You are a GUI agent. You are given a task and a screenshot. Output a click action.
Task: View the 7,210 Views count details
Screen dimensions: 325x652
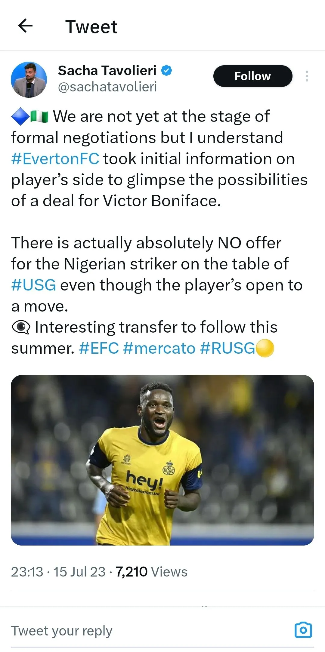click(x=151, y=572)
